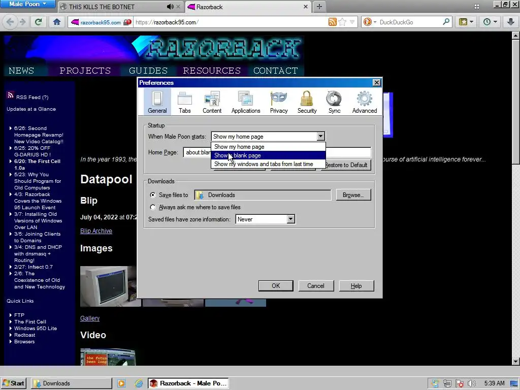Click the page vertical scrollbar down arrow
Screen dimensions: 520x390
pos(516,362)
